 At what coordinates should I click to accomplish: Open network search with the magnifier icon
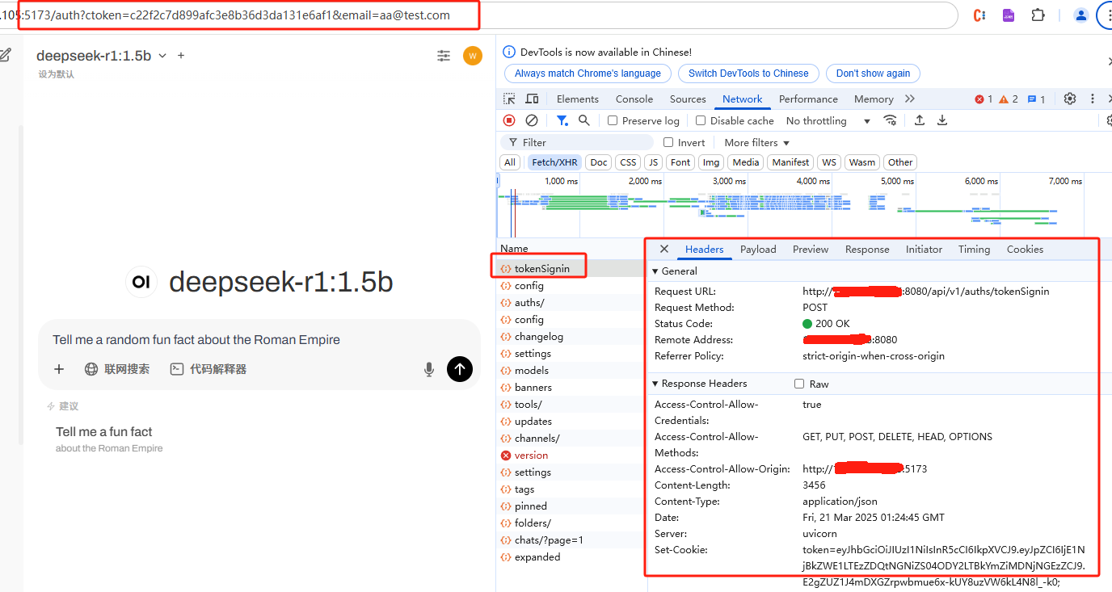(x=583, y=120)
